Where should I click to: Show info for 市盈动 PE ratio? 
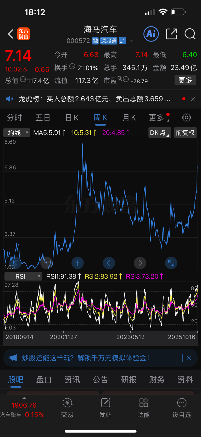[x=126, y=79]
